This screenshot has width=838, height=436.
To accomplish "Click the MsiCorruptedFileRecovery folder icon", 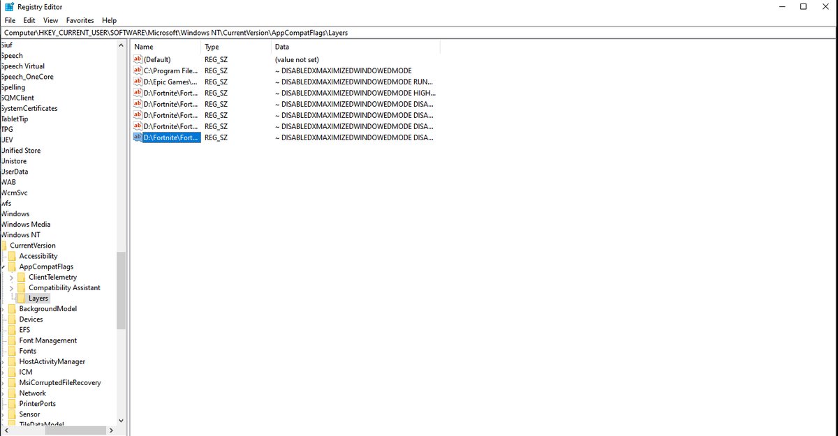I will point(13,382).
